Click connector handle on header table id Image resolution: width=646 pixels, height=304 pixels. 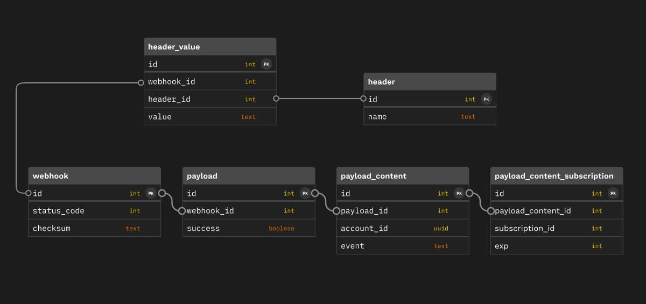click(x=363, y=99)
